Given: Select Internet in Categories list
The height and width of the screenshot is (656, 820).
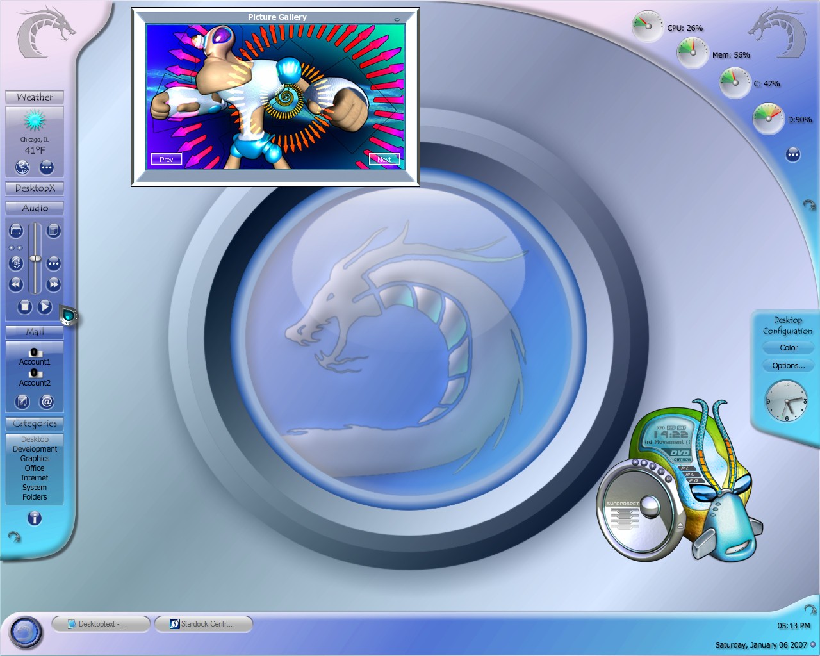Looking at the screenshot, I should point(35,478).
